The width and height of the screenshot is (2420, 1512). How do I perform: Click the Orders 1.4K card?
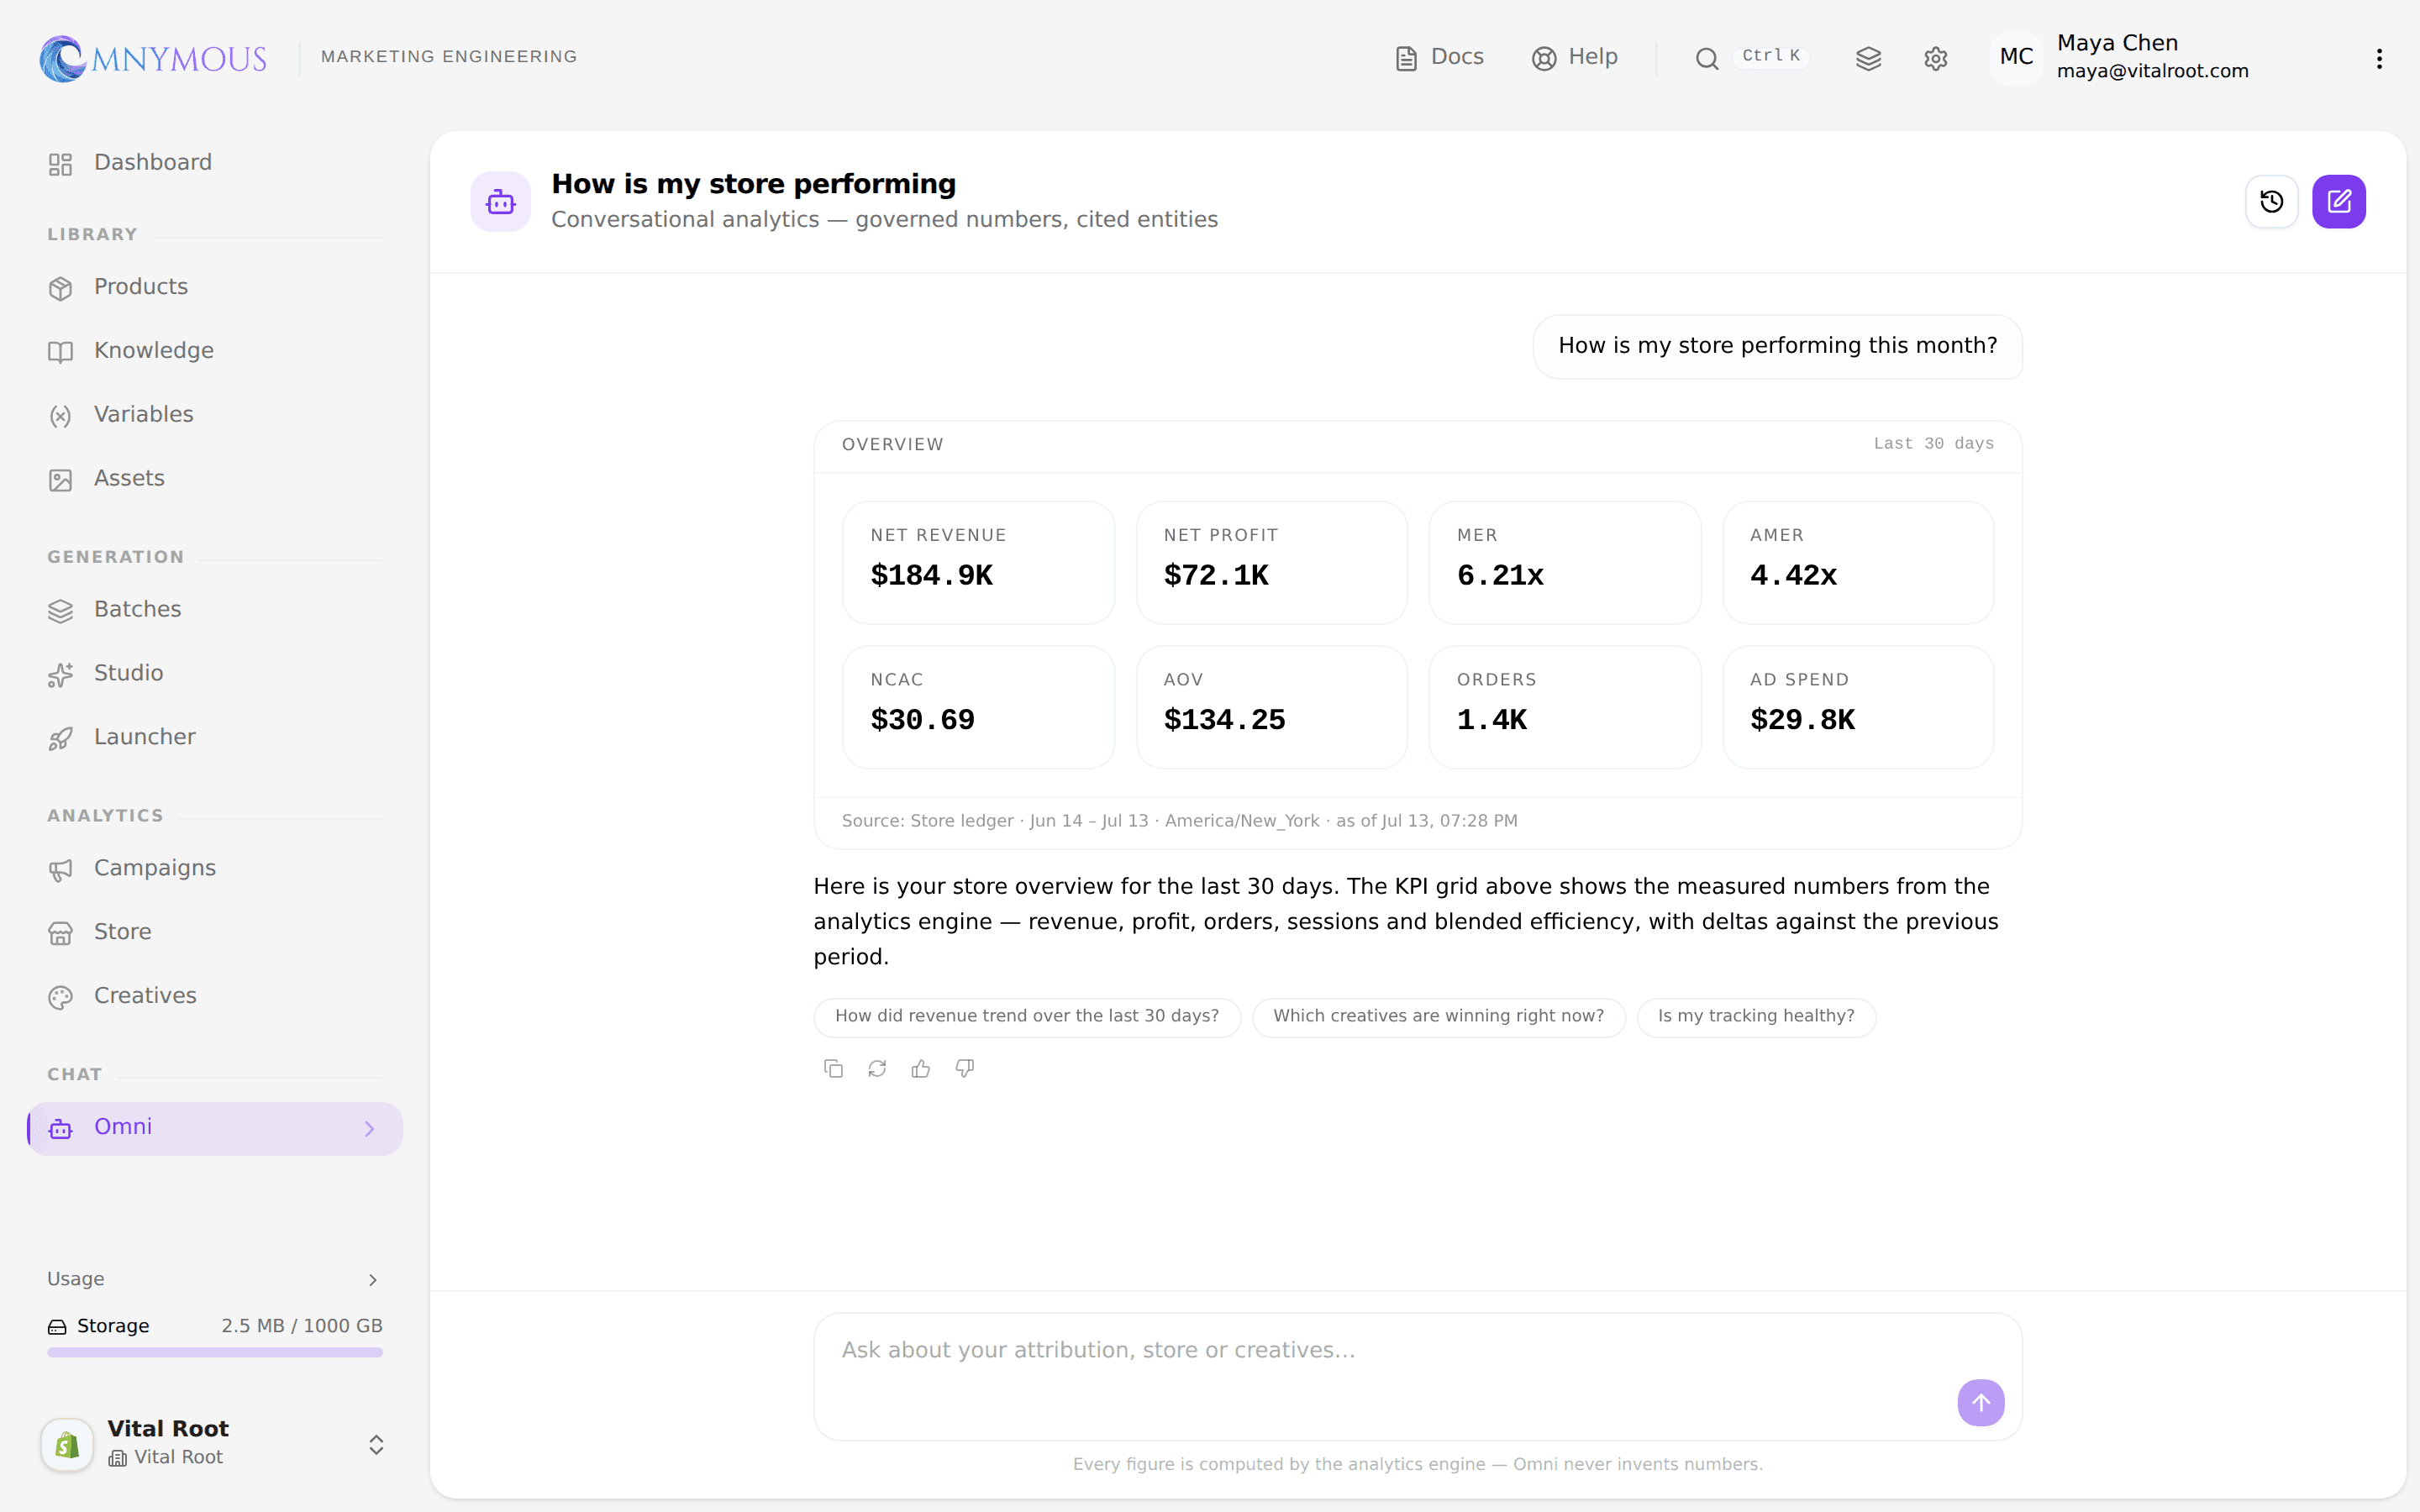(1565, 707)
